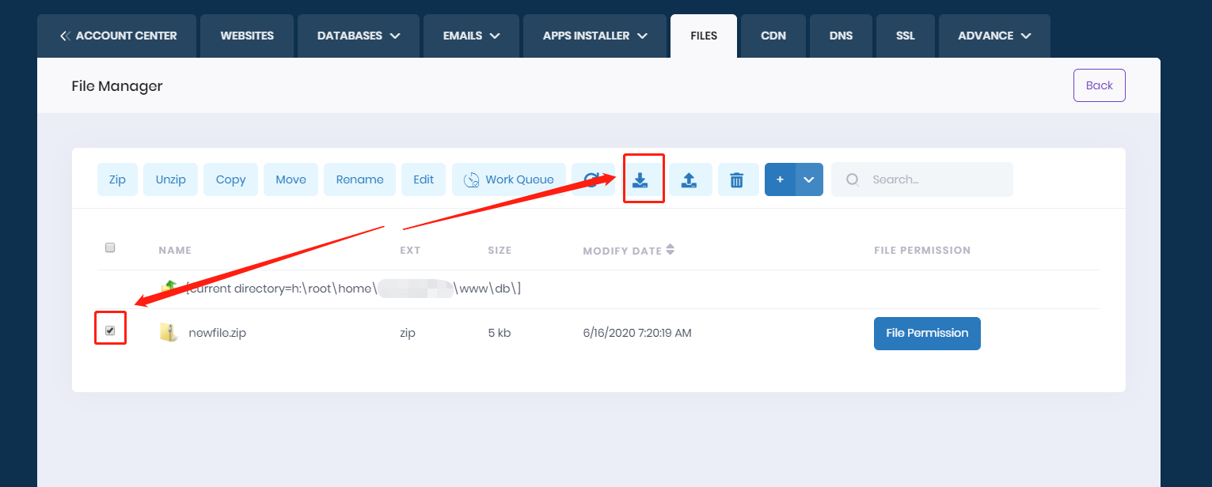Uncheck the newfile.zip checkbox

110,330
